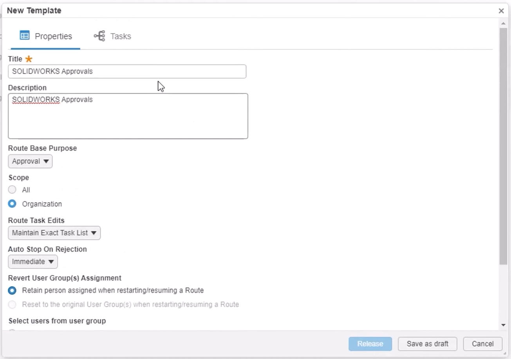Open the Route Base Purpose dropdown
This screenshot has width=511, height=359.
tap(30, 161)
